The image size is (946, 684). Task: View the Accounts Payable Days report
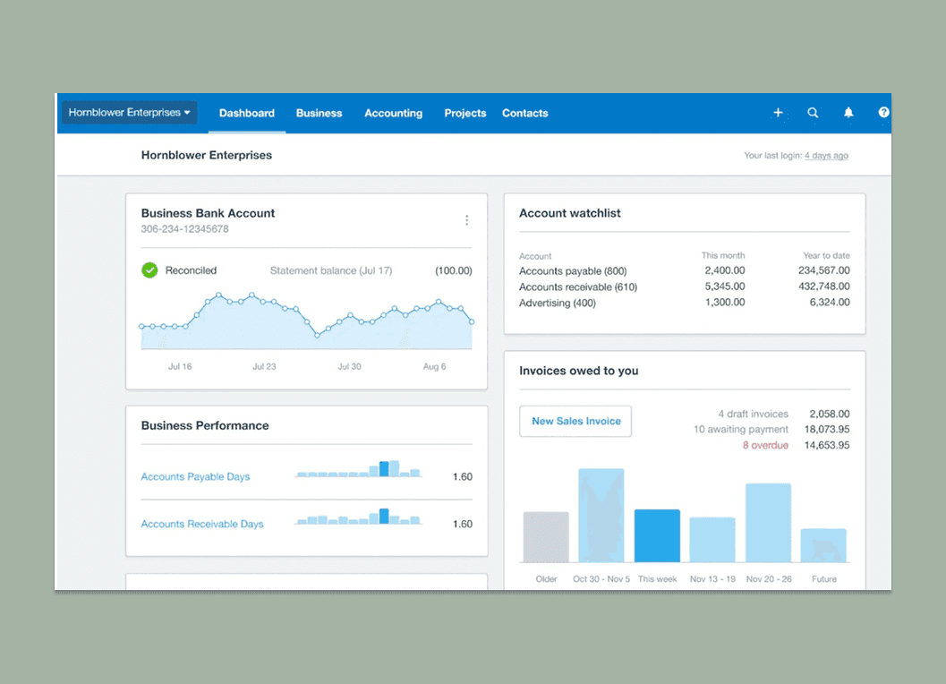pos(195,476)
